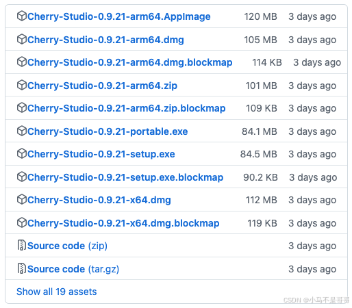
Task: Click package icon beside portable.exe asset
Action: [x=22, y=131]
